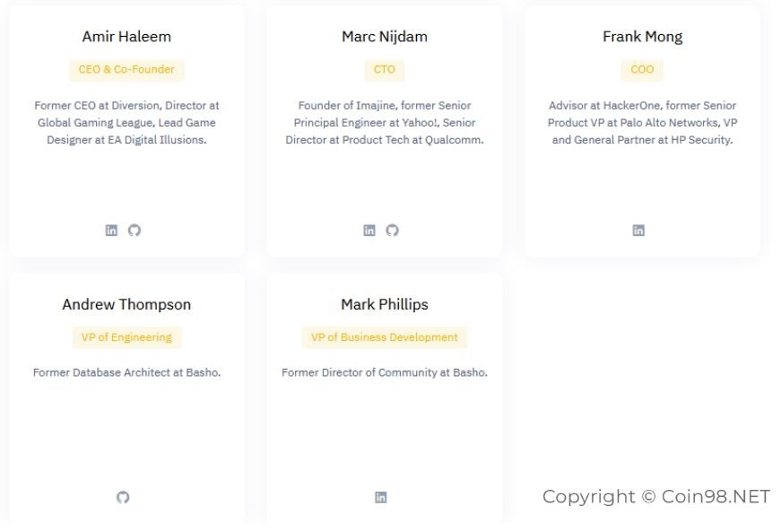Screen dimensions: 781x532
Task: Click Frank Mong's HackerOne bio text
Action: 643,123
